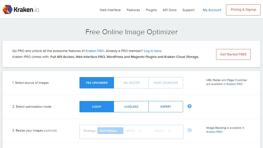The width and height of the screenshot is (263, 148).
Task: Click the Free Online Image Optimizer heading
Action: (x=131, y=32)
